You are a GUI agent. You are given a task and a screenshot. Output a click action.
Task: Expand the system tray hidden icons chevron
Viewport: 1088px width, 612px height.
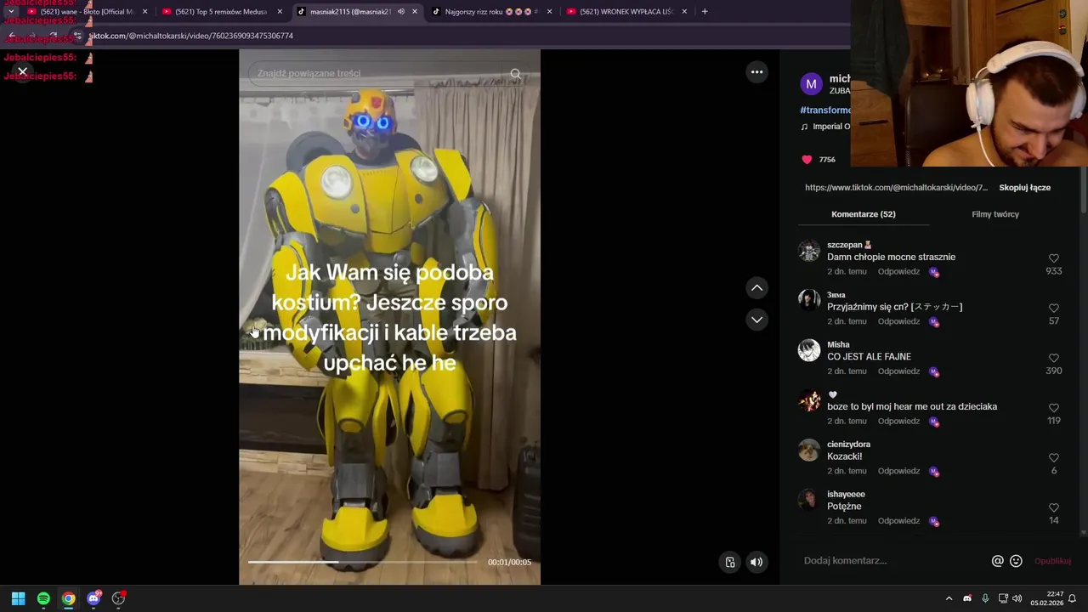pos(949,598)
